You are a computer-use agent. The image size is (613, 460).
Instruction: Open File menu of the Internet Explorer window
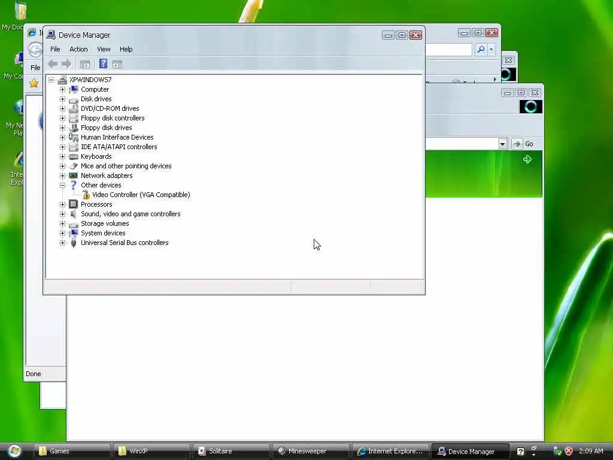[x=35, y=68]
